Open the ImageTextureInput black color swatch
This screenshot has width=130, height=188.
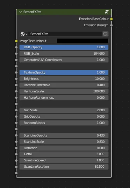82,41
